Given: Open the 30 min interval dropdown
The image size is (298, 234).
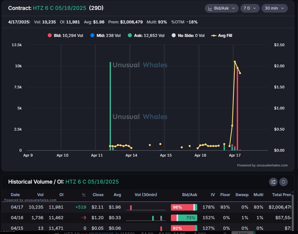Looking at the screenshot, I should tap(274, 8).
